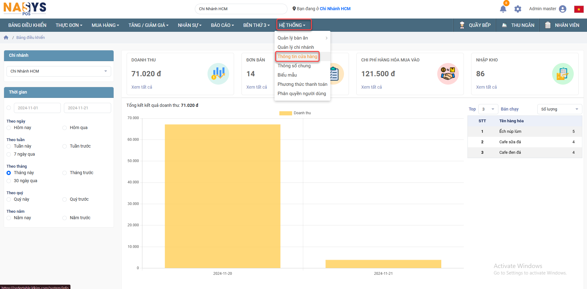Click the chef icon beside QUẦY BẾP
The image size is (587, 289).
pyautogui.click(x=462, y=25)
